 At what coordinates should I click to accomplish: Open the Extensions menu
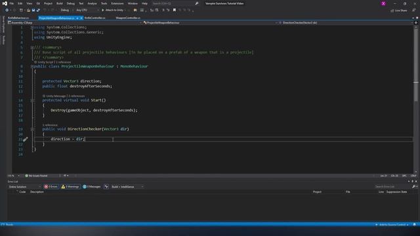[117, 3]
